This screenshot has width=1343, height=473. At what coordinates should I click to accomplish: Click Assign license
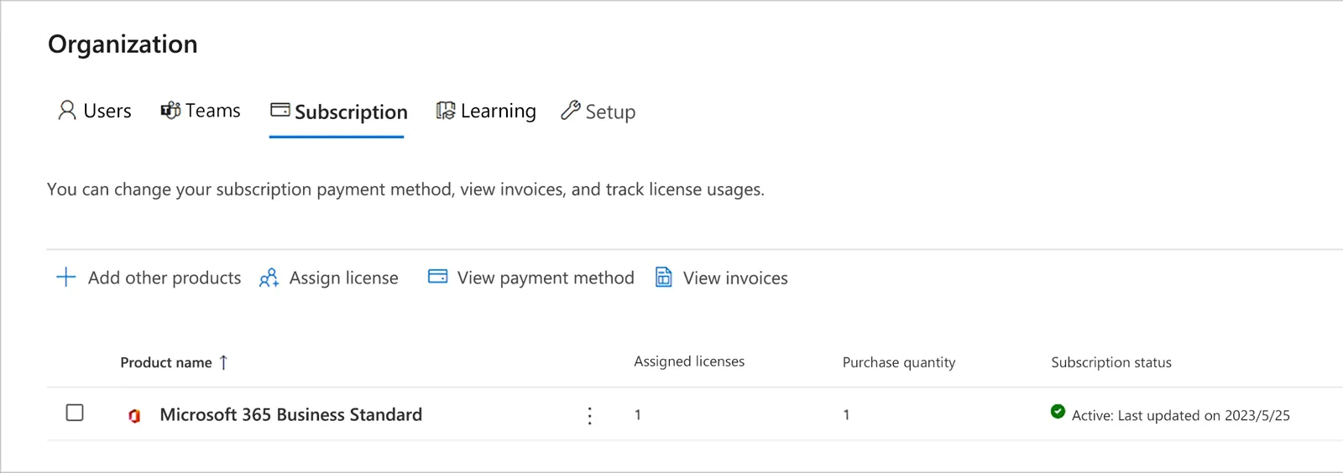(344, 278)
